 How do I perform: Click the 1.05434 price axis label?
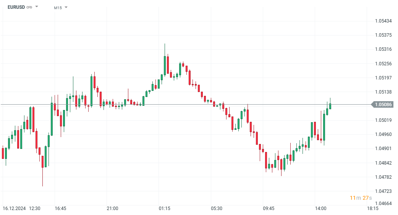coord(383,21)
